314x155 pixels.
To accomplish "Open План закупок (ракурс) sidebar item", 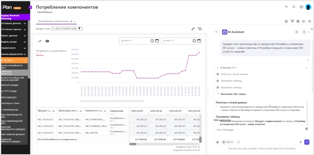I will click(14, 134).
